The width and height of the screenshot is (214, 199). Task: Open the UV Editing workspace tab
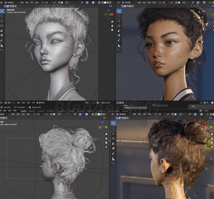pyautogui.click(x=50, y=111)
